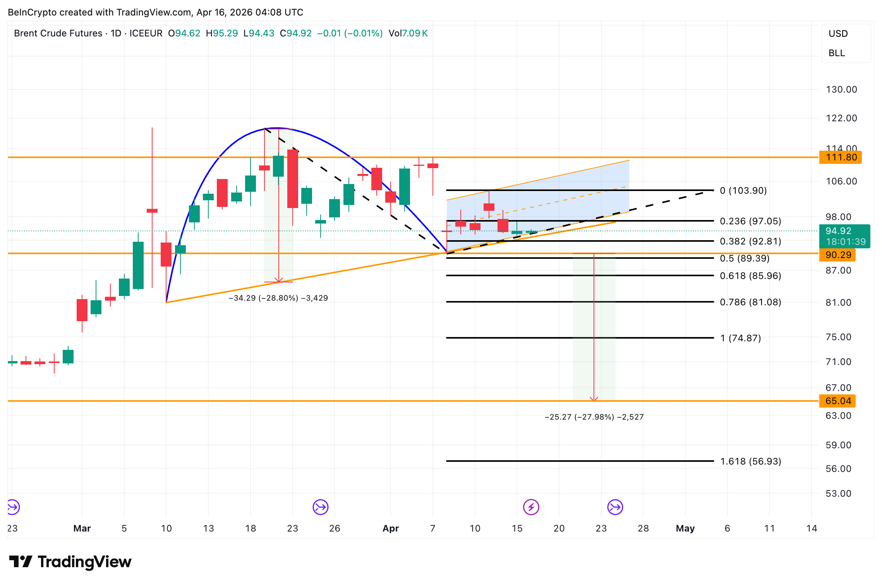
Task: Click the BLL unit selector under USD
Action: (x=838, y=53)
